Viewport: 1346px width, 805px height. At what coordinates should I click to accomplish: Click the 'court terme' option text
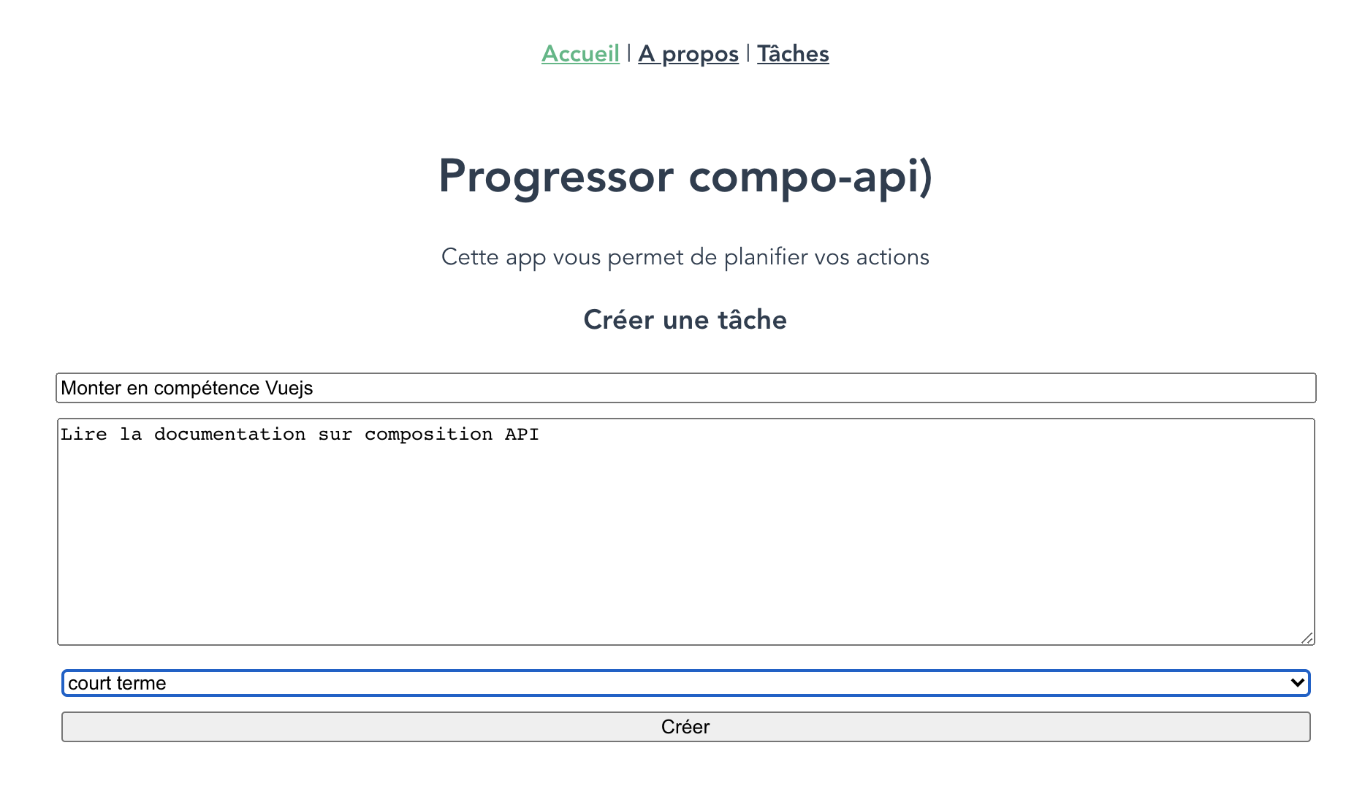click(115, 684)
